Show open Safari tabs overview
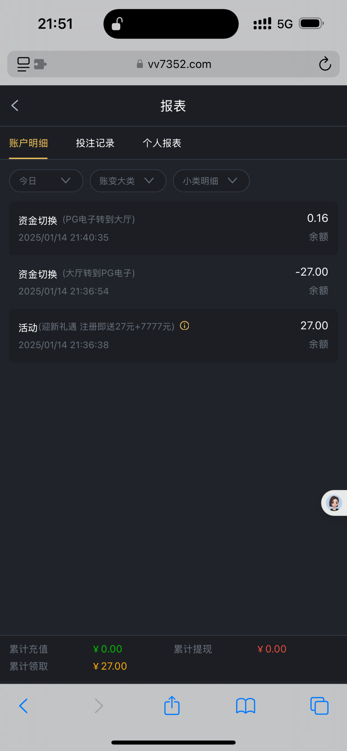Screen dimensions: 347x751 pyautogui.click(x=319, y=706)
